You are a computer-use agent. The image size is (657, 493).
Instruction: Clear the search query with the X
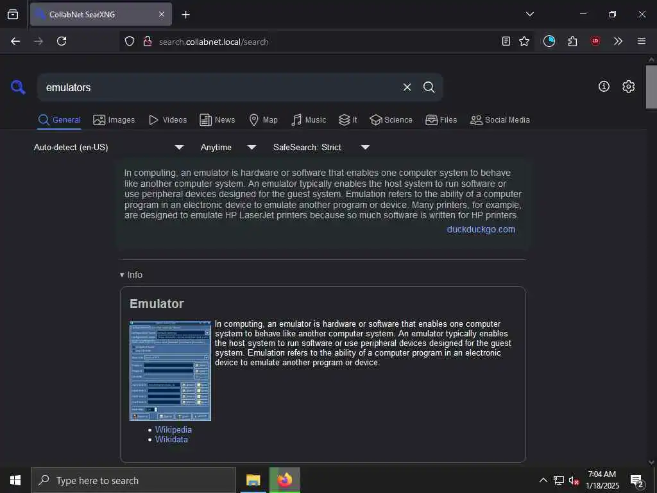tap(407, 87)
